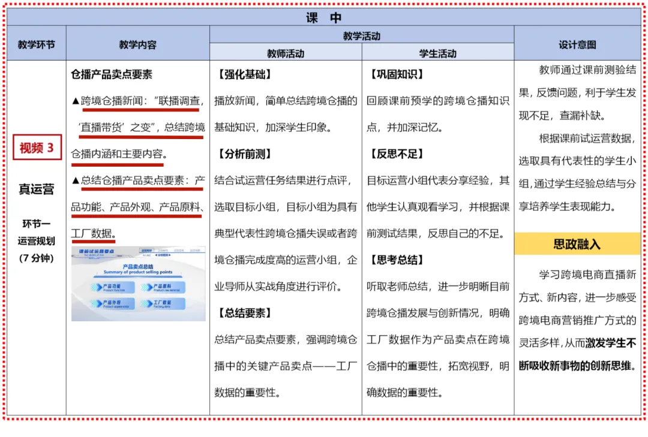
Task: Select the (7 分钟) duration text
Action: coord(37,258)
